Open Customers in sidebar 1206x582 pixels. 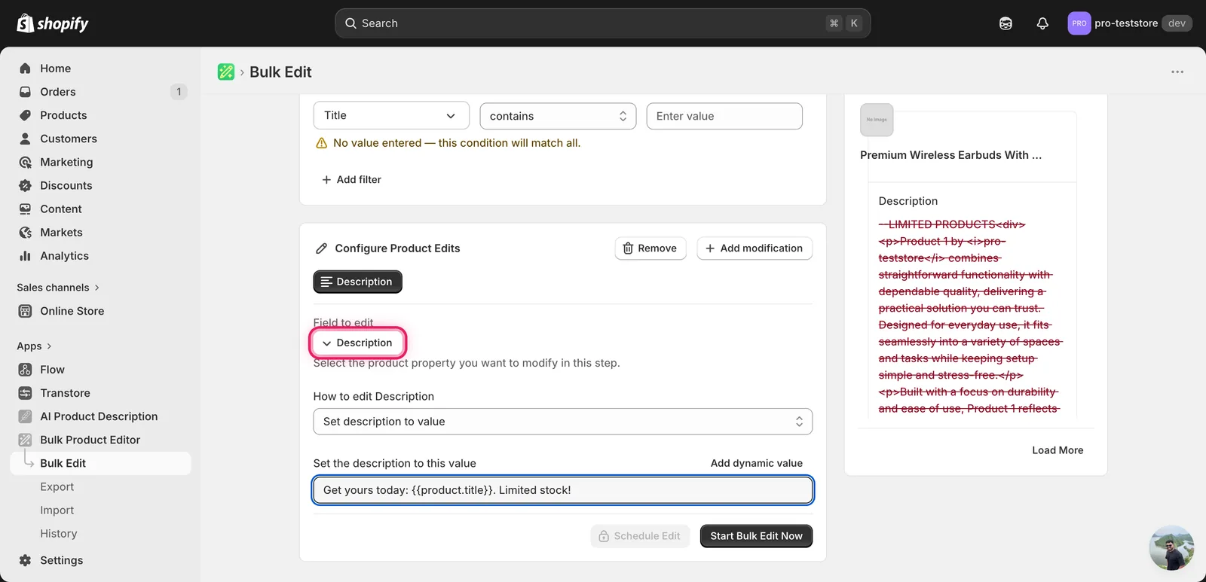[x=100, y=139]
